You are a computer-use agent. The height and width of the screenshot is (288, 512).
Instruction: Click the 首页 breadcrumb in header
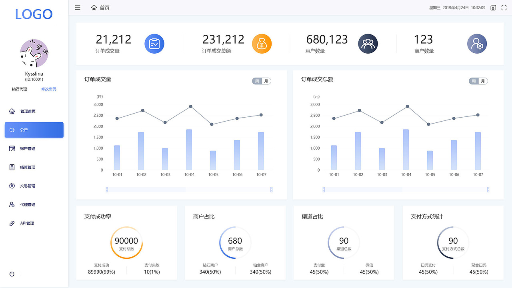[x=100, y=8]
